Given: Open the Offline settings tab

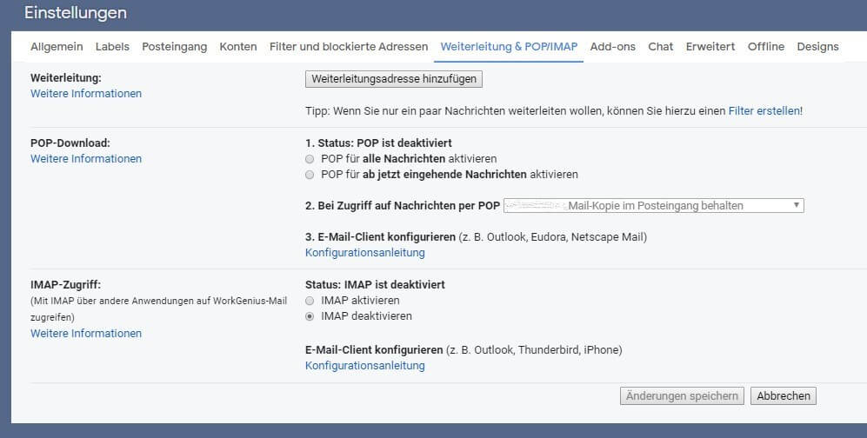Looking at the screenshot, I should pyautogui.click(x=765, y=47).
